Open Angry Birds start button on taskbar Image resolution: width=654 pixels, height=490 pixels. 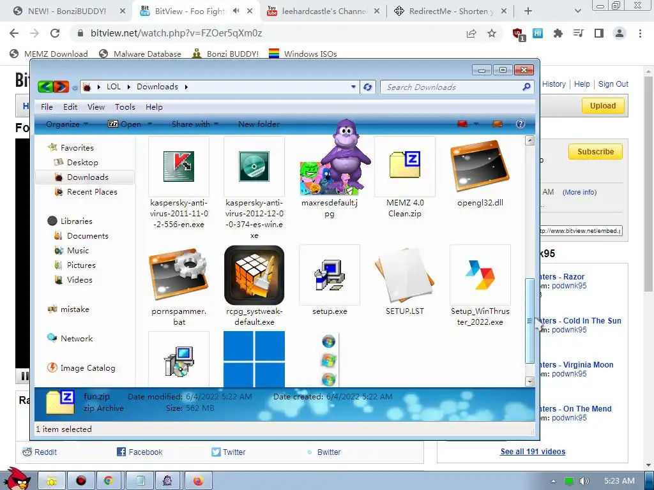click(x=17, y=479)
